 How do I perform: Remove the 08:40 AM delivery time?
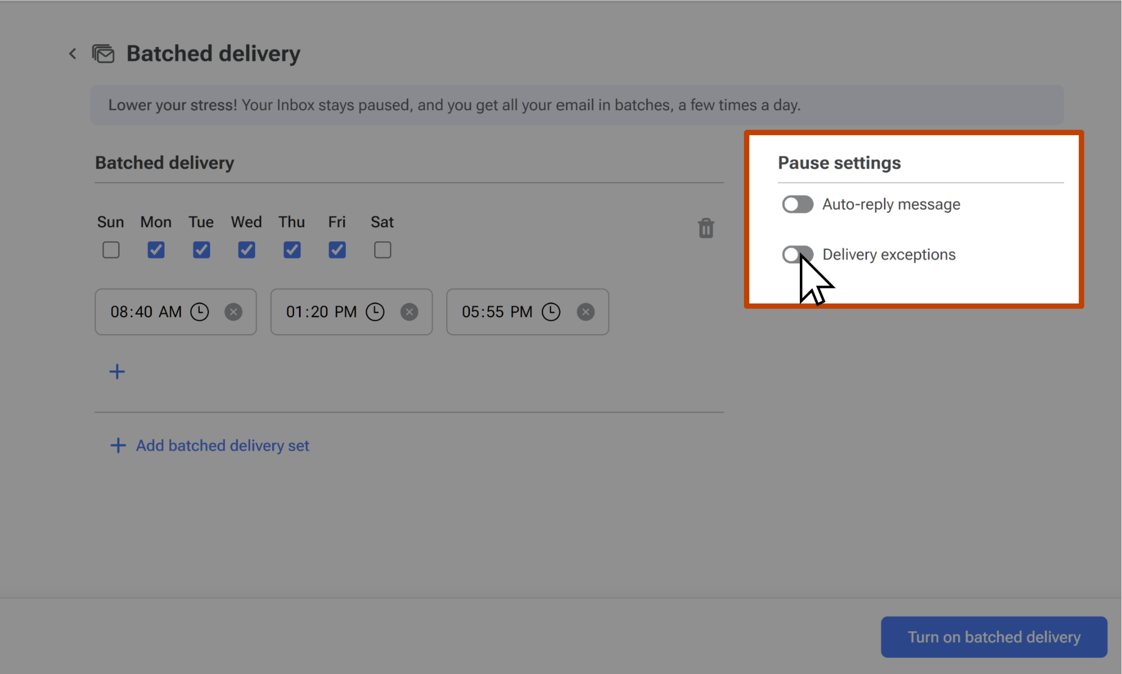234,312
